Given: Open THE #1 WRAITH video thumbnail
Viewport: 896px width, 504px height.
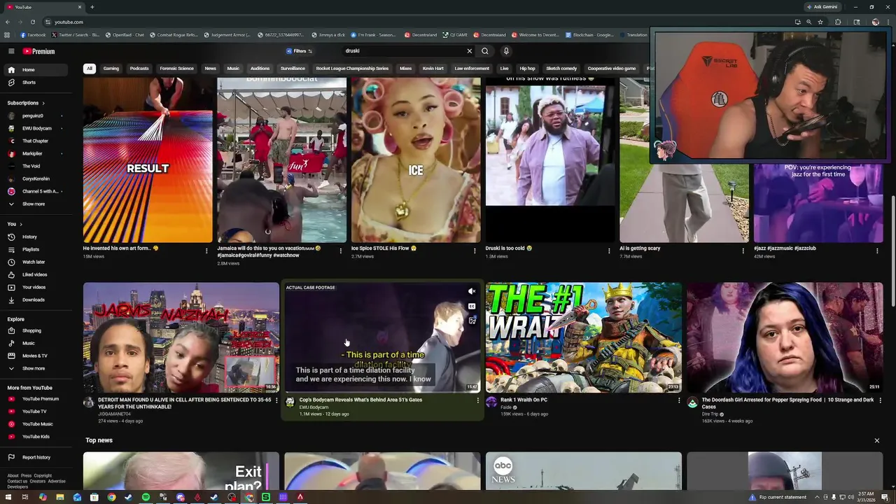Looking at the screenshot, I should [583, 337].
